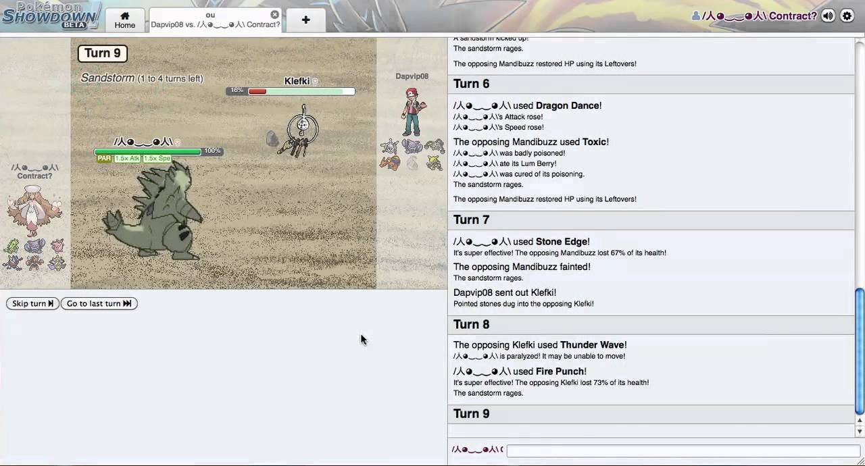Open sound volume settings speaker icon
The image size is (865, 466).
pos(828,16)
